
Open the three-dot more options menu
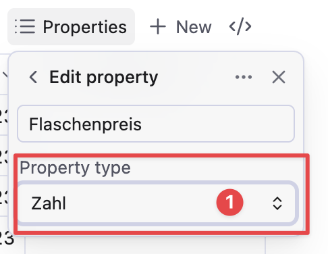click(x=244, y=77)
